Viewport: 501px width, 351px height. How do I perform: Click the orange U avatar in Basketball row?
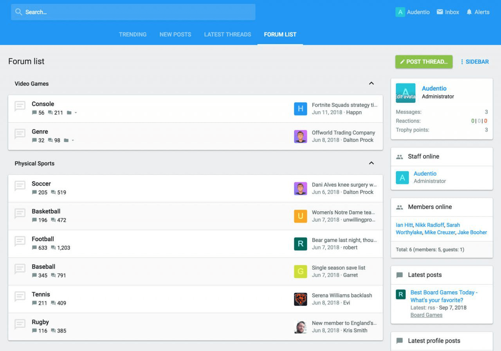[300, 216]
